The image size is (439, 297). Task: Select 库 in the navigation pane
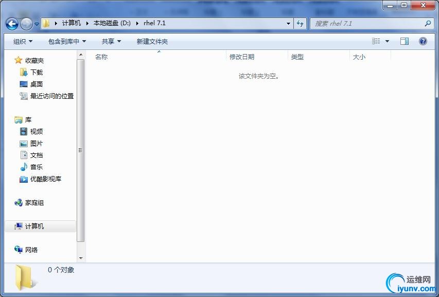pyautogui.click(x=28, y=120)
